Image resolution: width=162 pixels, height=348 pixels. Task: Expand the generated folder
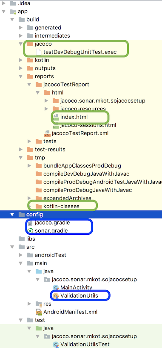coord(21,27)
